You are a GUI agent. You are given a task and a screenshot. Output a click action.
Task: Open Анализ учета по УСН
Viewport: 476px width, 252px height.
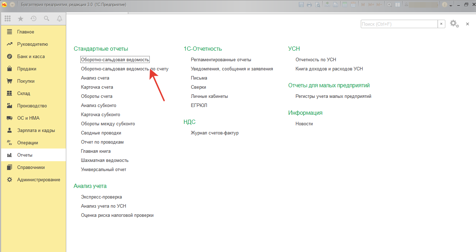coord(104,206)
